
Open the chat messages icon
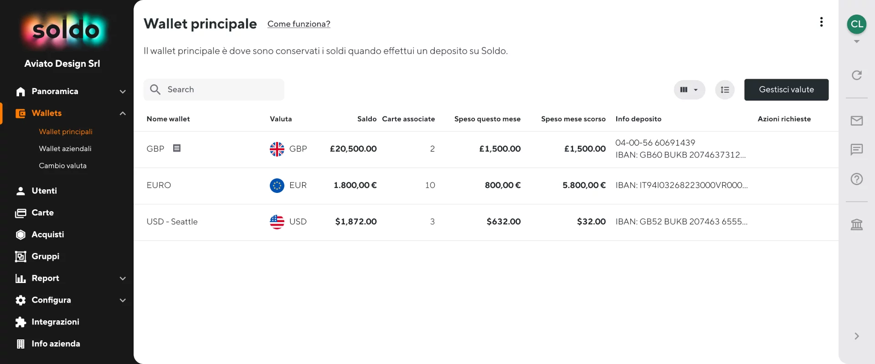tap(857, 150)
